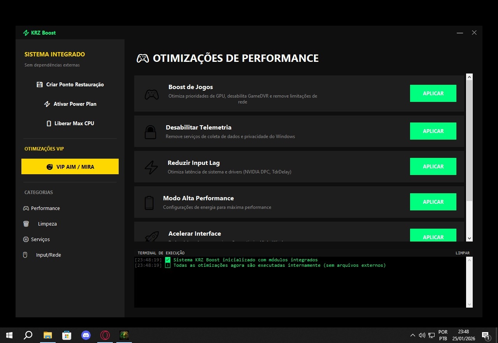Click Criar Ponto Restauração
This screenshot has height=343, width=498.
[70, 84]
